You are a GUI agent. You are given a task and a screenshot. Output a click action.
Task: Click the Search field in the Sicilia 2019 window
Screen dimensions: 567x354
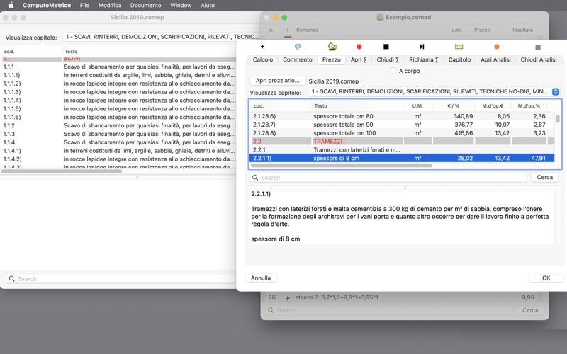pyautogui.click(x=120, y=279)
